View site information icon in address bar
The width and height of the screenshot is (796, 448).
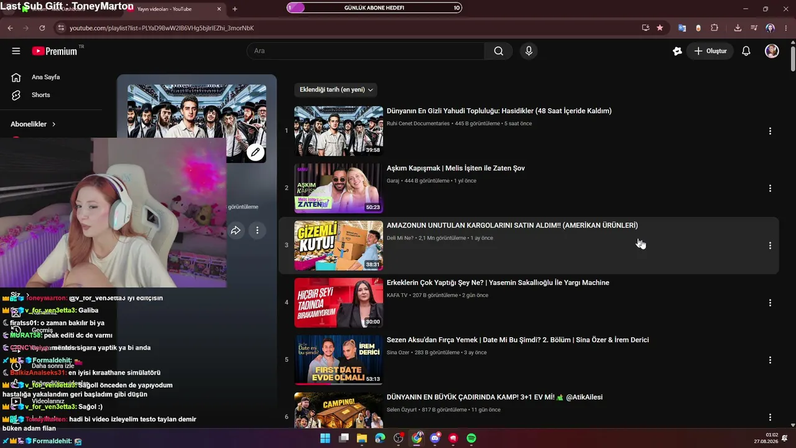(x=60, y=28)
